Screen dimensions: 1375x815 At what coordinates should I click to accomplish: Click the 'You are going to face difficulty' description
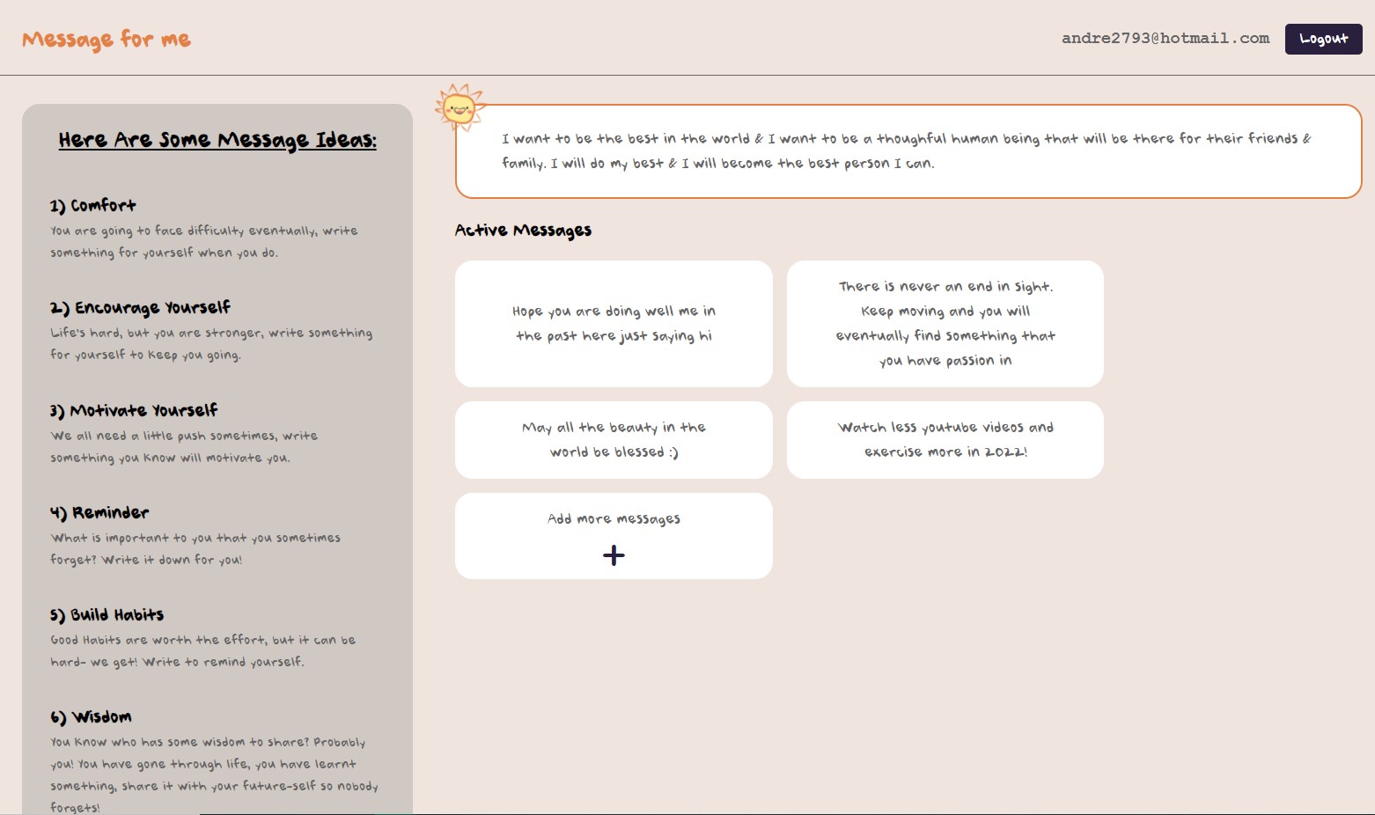click(x=204, y=241)
